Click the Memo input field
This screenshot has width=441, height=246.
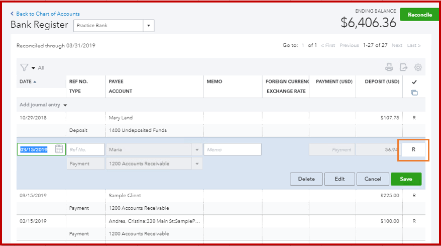(x=232, y=149)
